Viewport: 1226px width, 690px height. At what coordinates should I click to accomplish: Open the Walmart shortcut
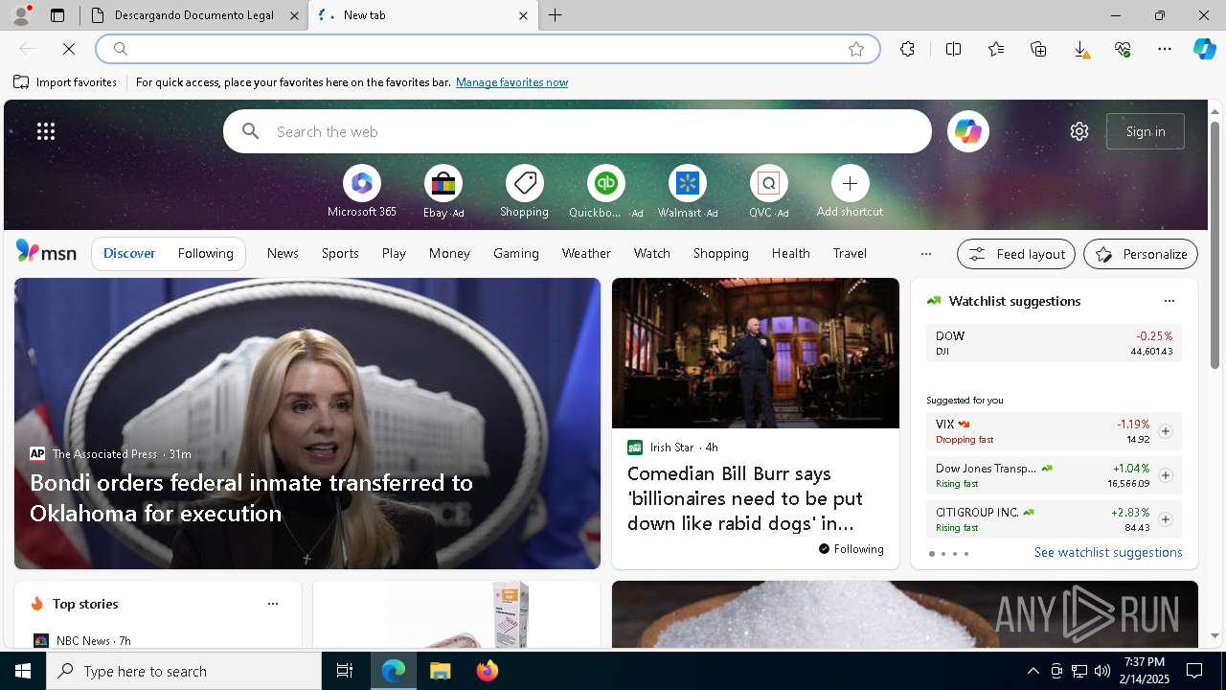(687, 192)
